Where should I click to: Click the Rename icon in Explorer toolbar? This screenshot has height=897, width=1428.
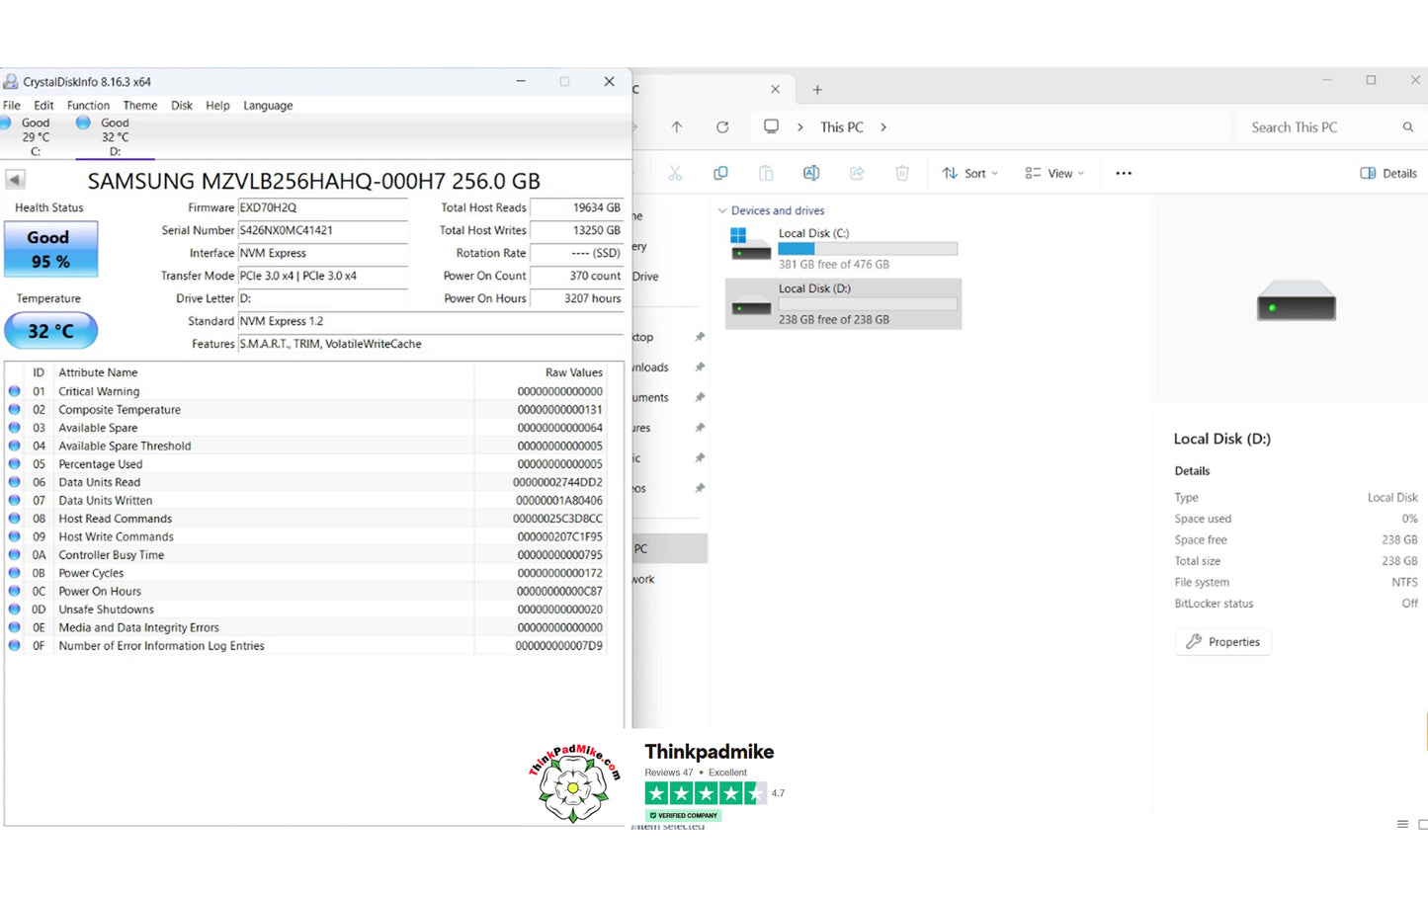coord(811,173)
